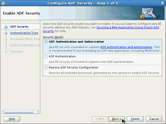Select ADF Authentication and Authorization radio button

46,42
